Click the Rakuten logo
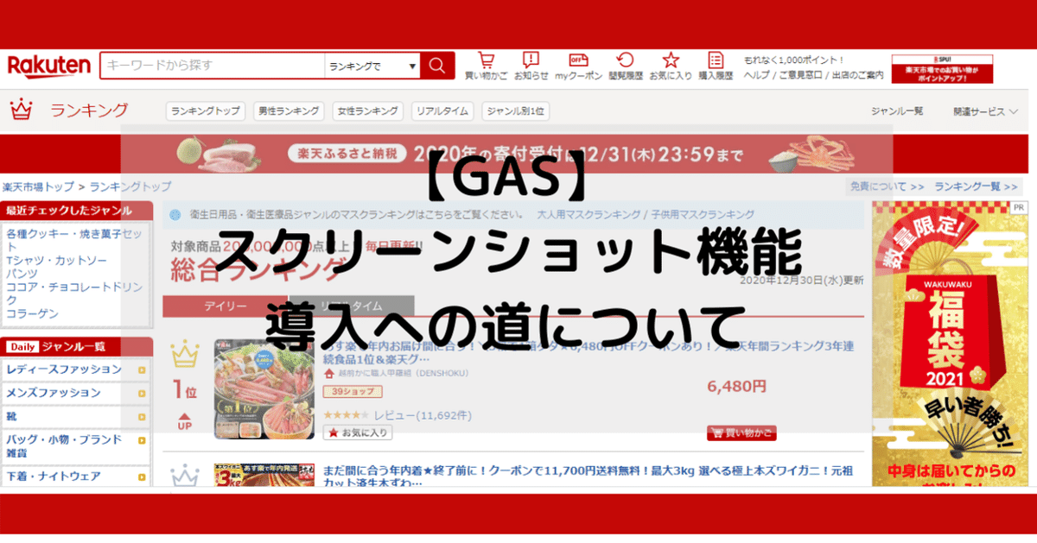 point(48,66)
